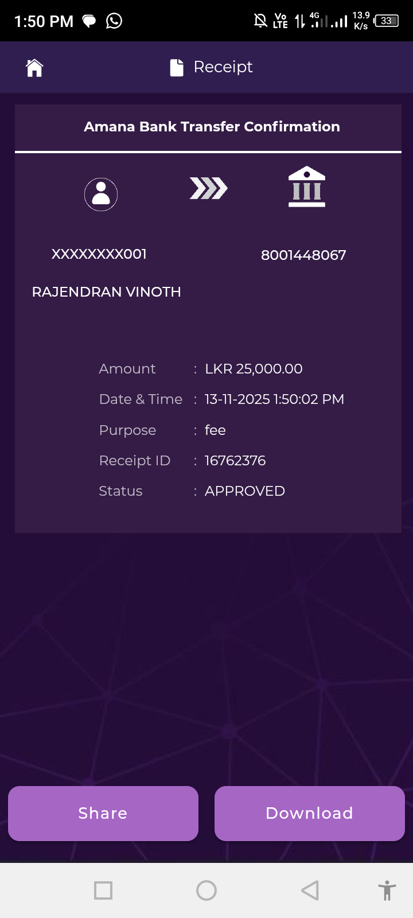Tap the Receipt ID 16762376

[235, 461]
